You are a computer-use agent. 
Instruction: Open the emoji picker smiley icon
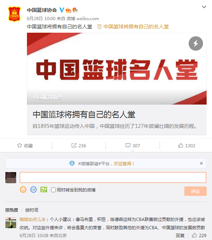click(23, 190)
